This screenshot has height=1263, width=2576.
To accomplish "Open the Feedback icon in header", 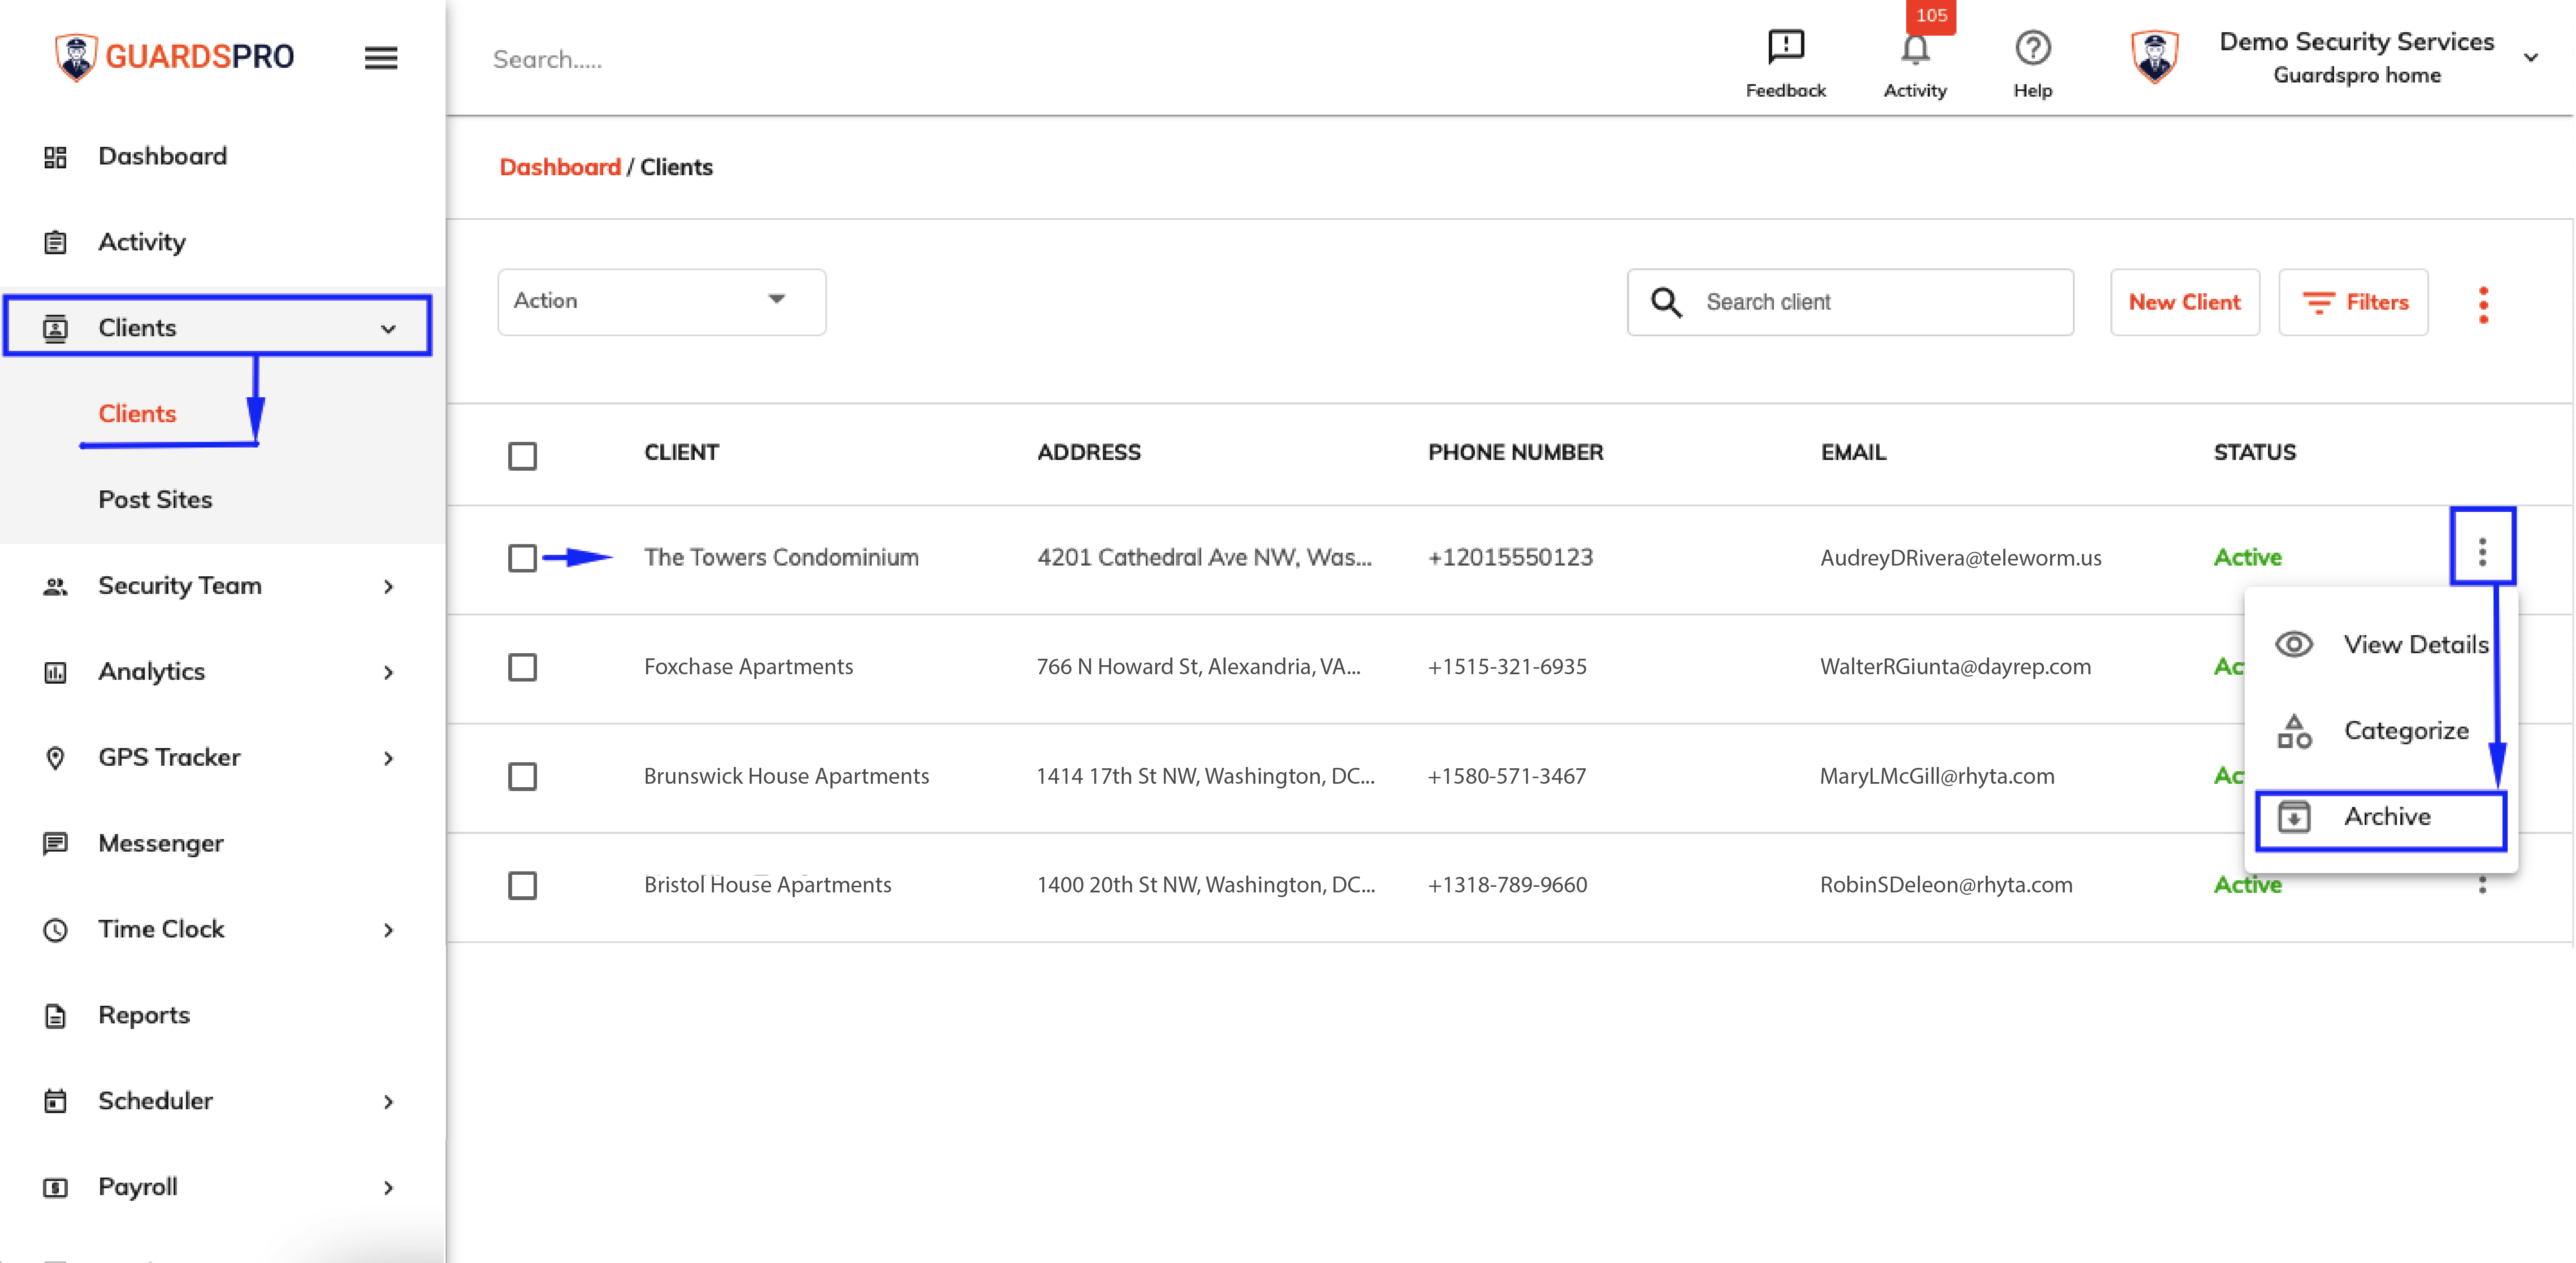I will pos(1785,46).
